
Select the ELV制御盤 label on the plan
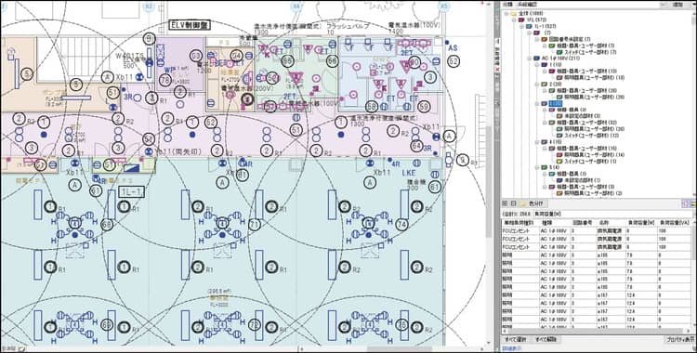click(191, 25)
